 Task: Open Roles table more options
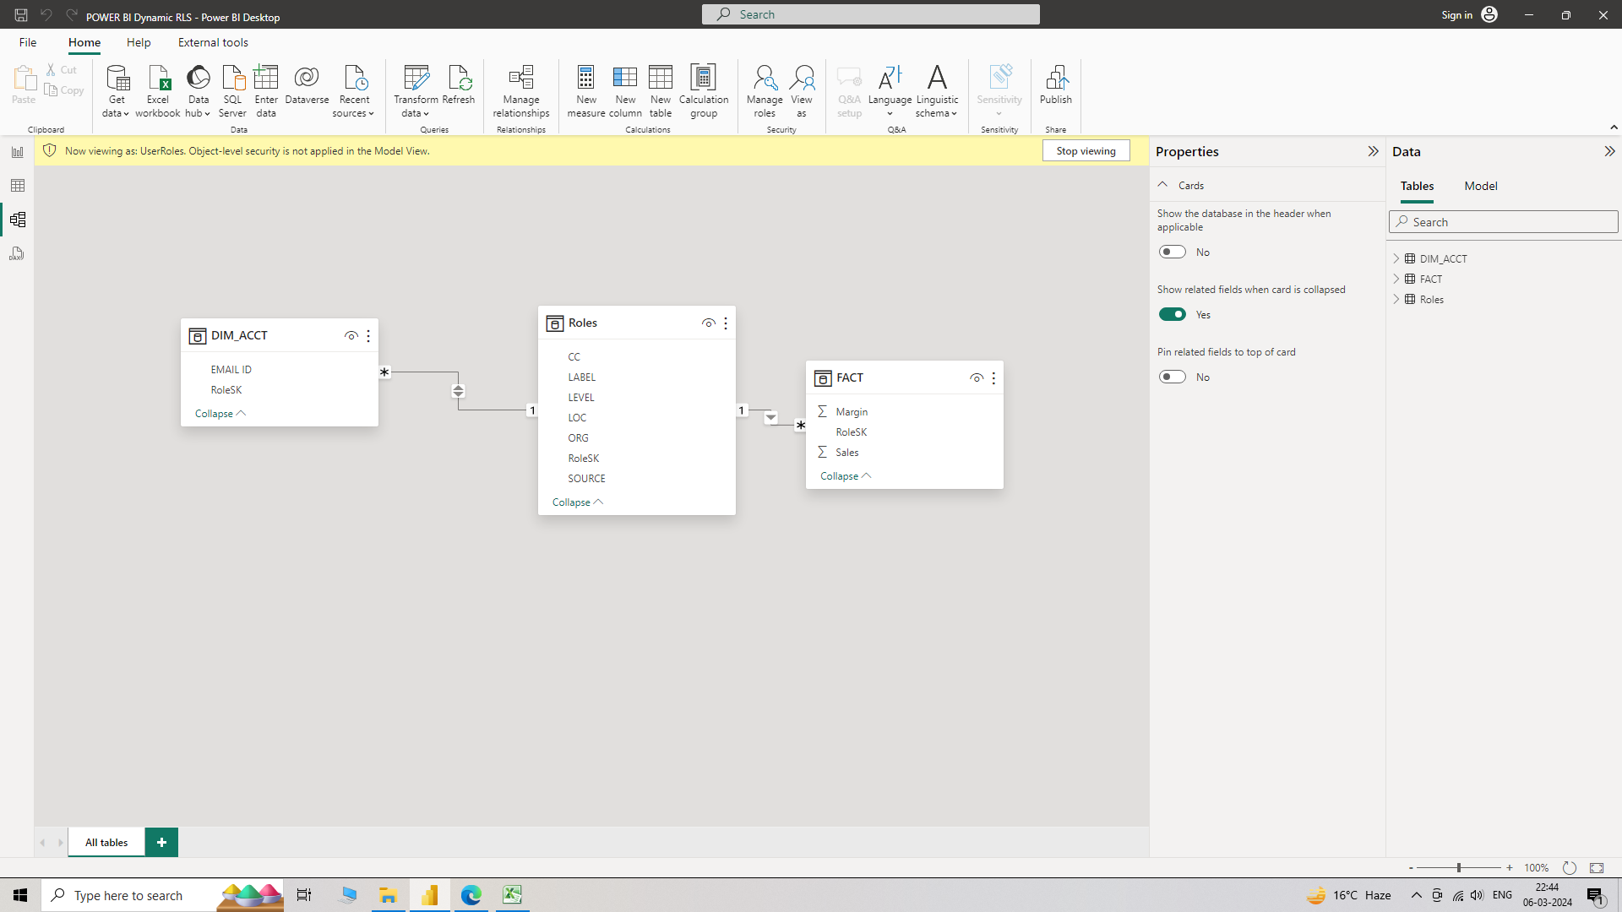pos(726,323)
